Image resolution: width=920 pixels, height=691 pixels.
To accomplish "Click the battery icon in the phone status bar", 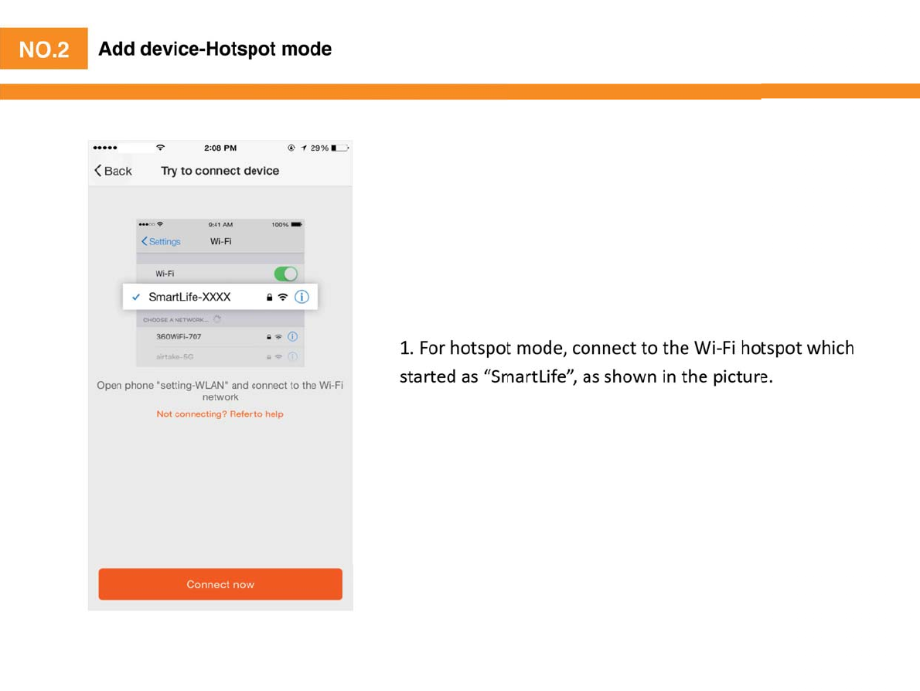I will click(339, 148).
